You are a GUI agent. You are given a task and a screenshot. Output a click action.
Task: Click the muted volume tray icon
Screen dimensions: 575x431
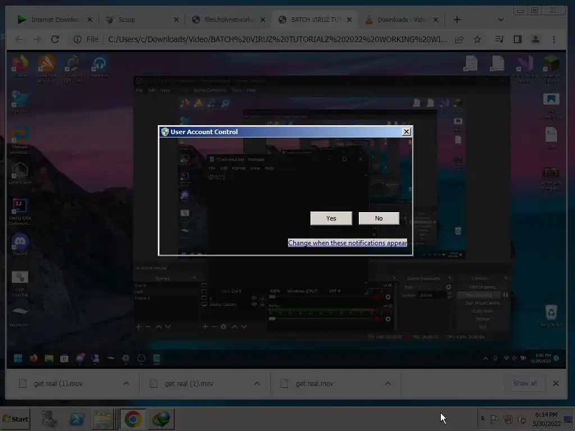point(521,419)
